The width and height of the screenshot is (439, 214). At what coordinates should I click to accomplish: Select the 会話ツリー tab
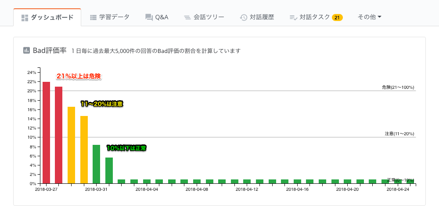tap(209, 18)
